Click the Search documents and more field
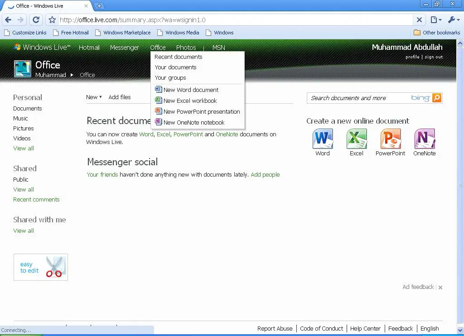The image size is (464, 336). [x=358, y=98]
